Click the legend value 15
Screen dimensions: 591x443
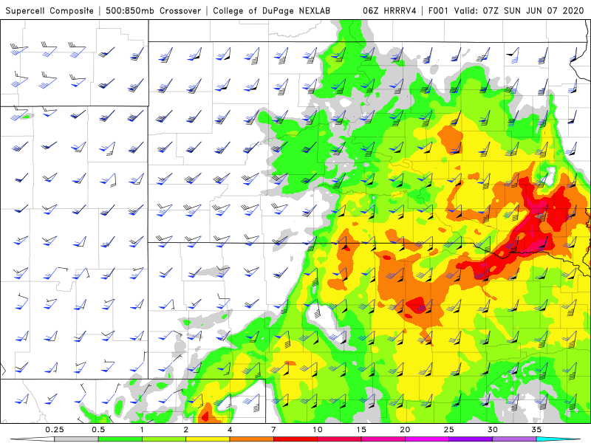pyautogui.click(x=361, y=430)
